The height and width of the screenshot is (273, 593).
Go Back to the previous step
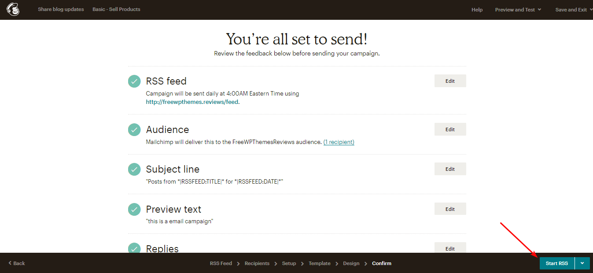pos(17,263)
